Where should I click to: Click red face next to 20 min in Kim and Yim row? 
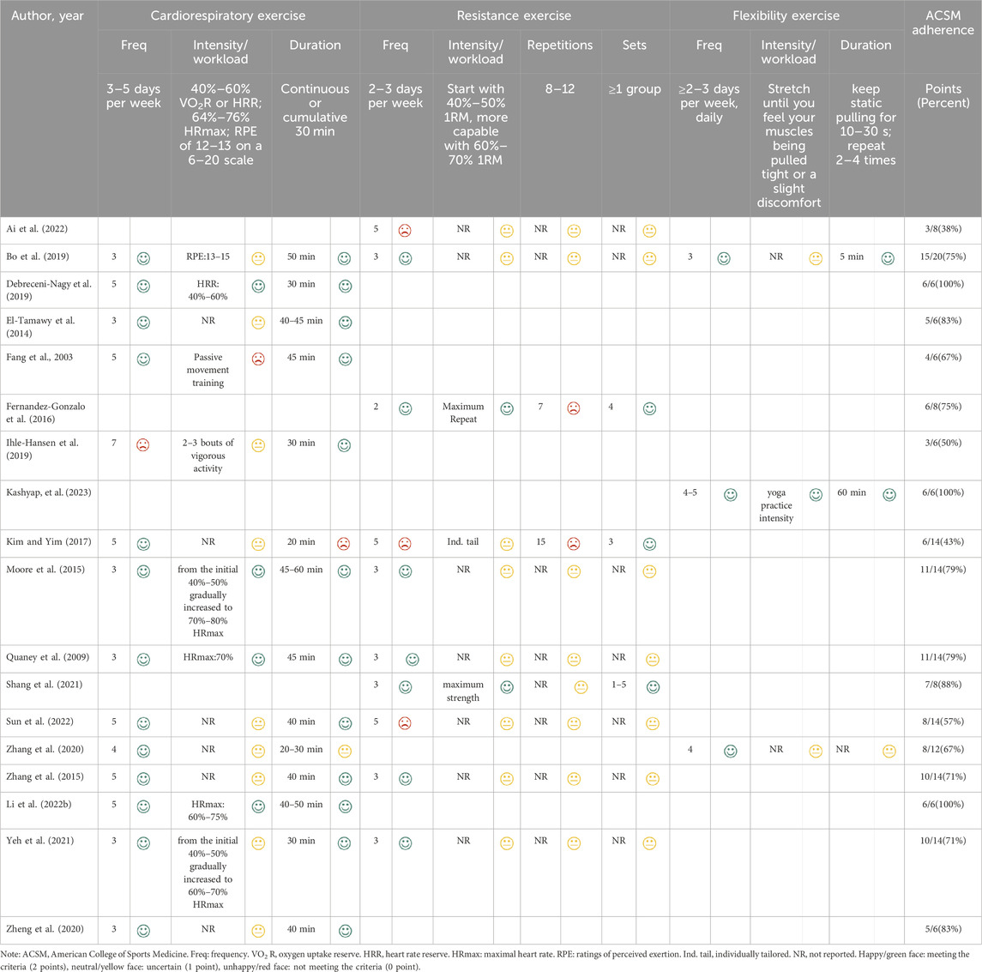coord(344,544)
